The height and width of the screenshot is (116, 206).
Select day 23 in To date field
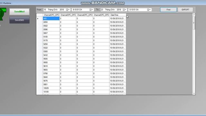click(102, 10)
